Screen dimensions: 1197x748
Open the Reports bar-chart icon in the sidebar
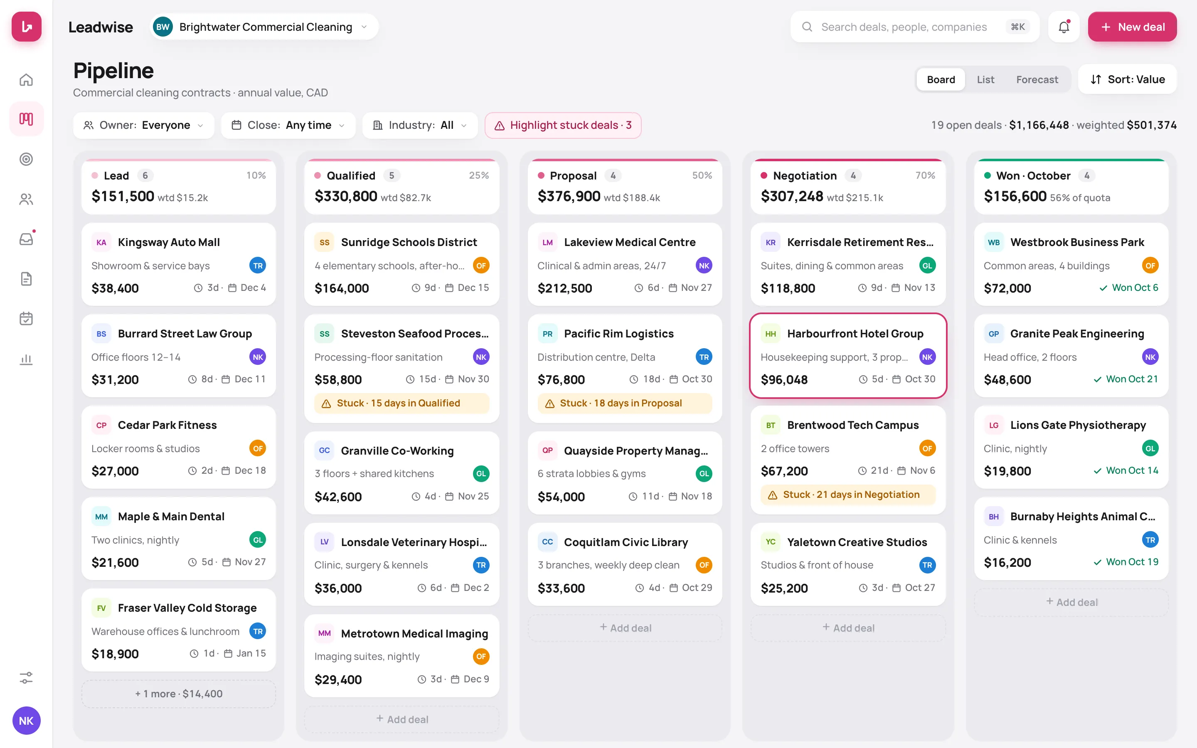coord(26,359)
